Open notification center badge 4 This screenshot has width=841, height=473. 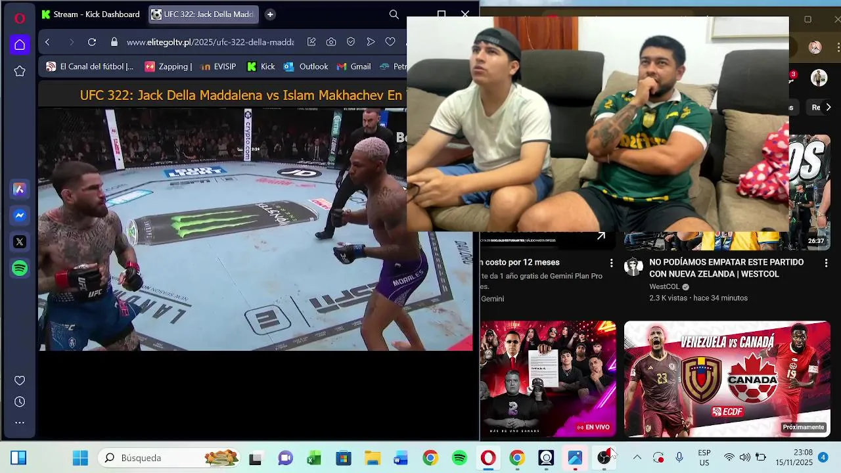pos(823,458)
